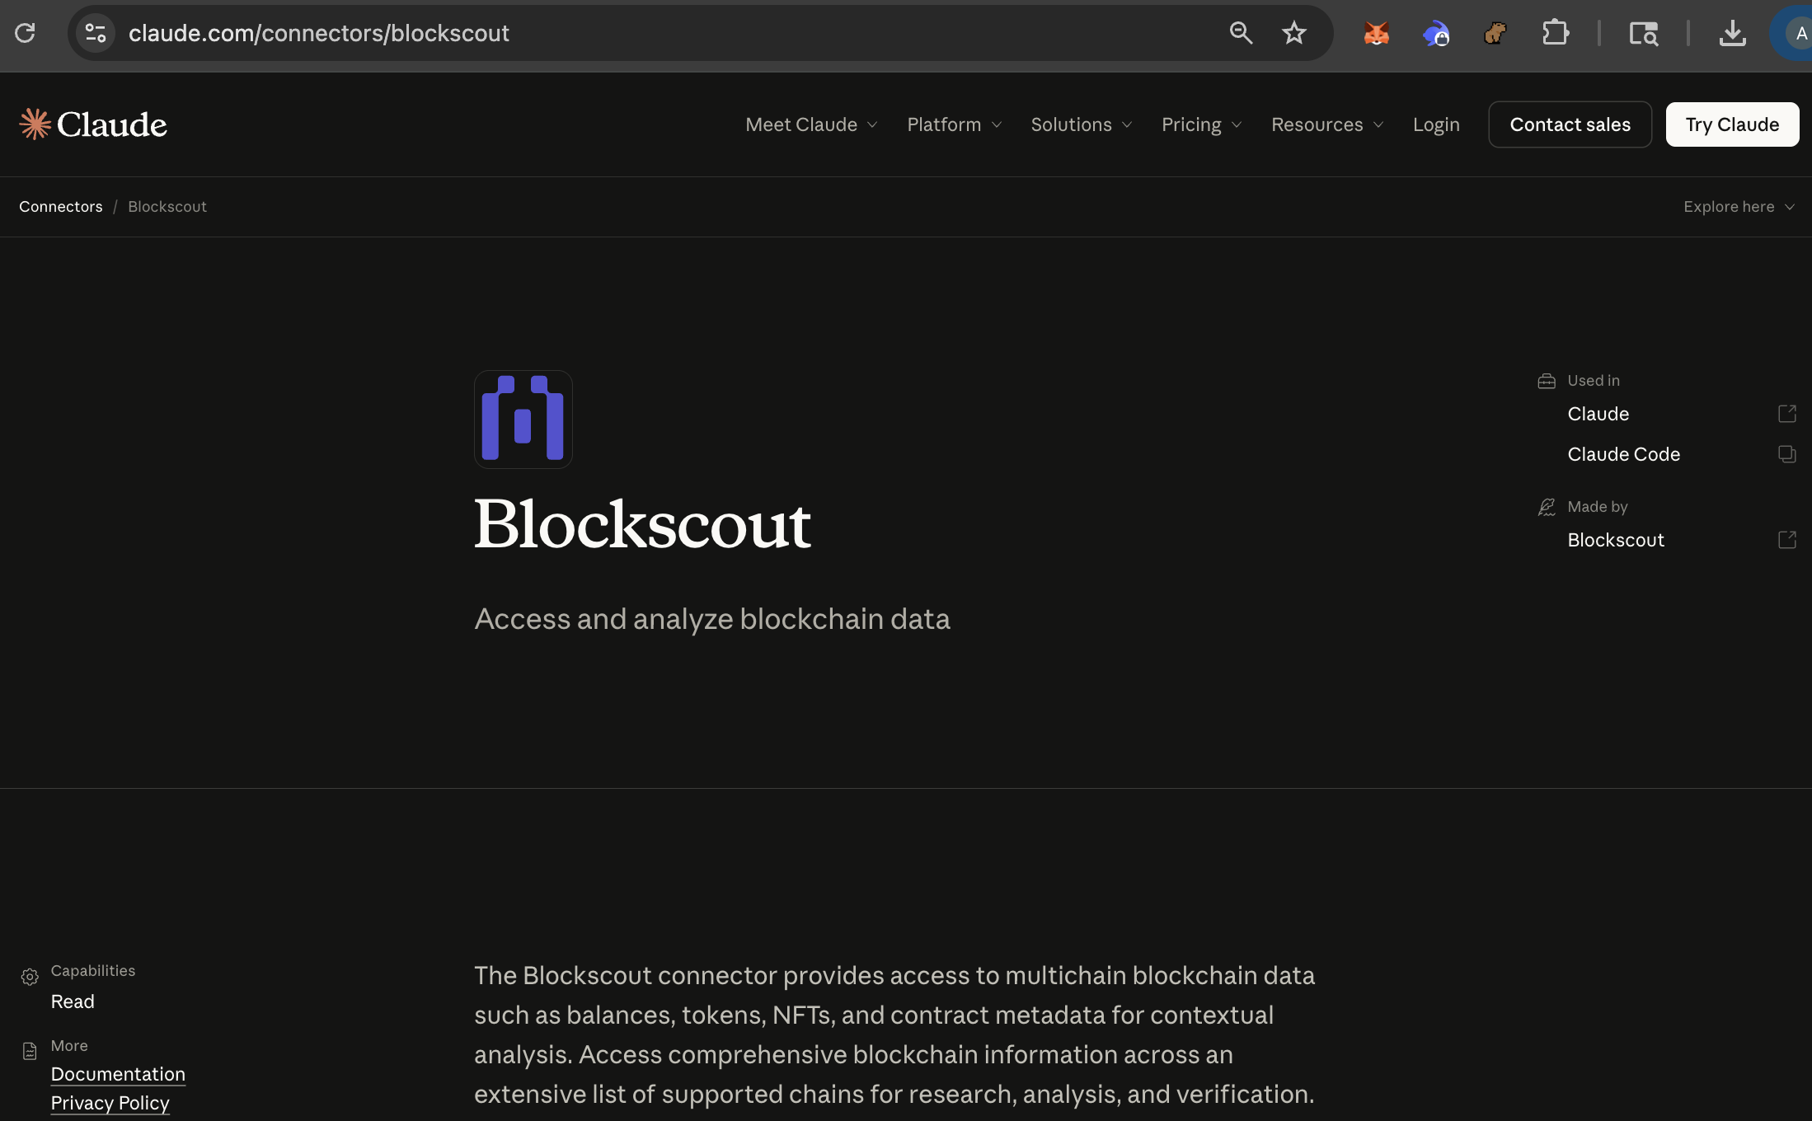This screenshot has width=1812, height=1121.
Task: Click the Try Claude button
Action: point(1732,124)
